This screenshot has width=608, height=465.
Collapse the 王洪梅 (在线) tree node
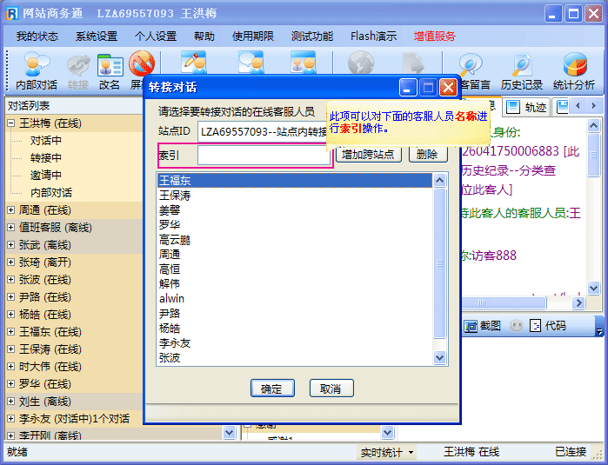tap(11, 123)
